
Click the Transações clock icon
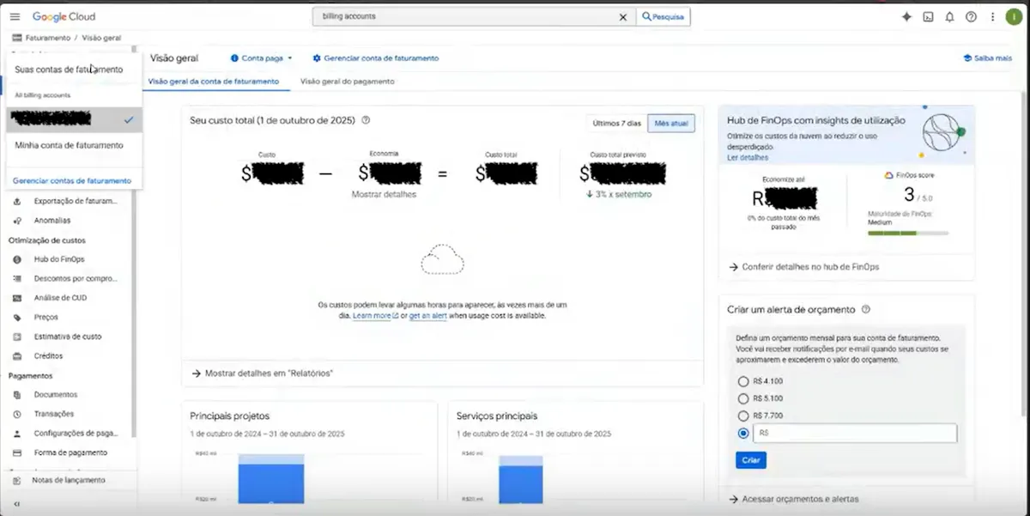(17, 414)
